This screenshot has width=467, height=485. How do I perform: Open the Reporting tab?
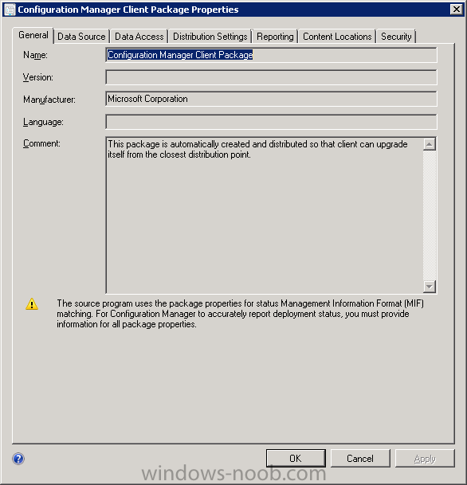coord(275,37)
